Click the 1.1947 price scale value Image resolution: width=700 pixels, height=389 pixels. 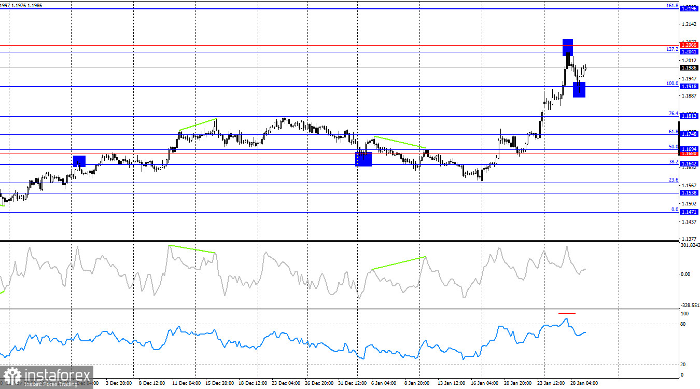[690, 78]
